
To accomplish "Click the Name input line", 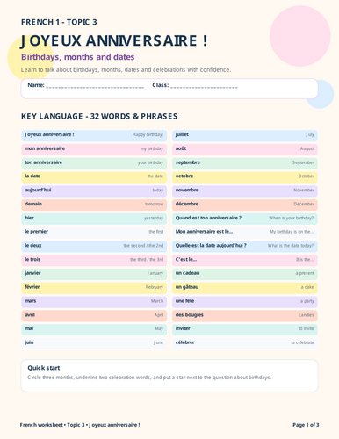I will click(95, 87).
